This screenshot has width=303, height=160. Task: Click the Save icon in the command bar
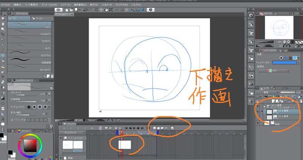(77, 9)
